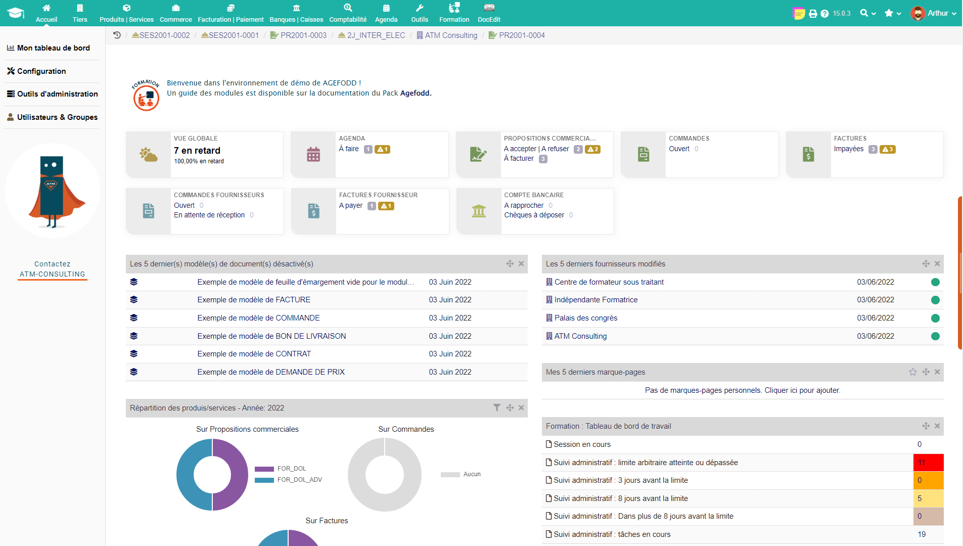963x546 pixels.
Task: Open Impayées invoices link
Action: tap(849, 149)
